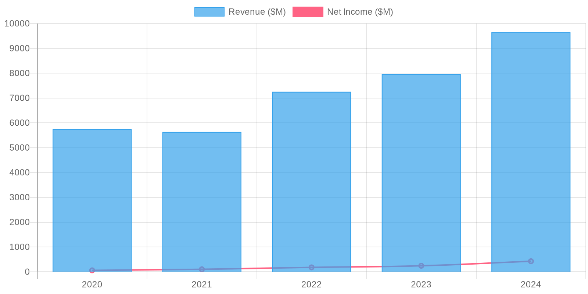Click the 5000 y-axis tick label
The height and width of the screenshot is (294, 588).
coord(19,148)
